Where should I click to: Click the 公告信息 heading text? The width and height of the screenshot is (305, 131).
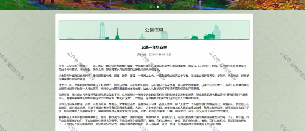click(x=154, y=30)
